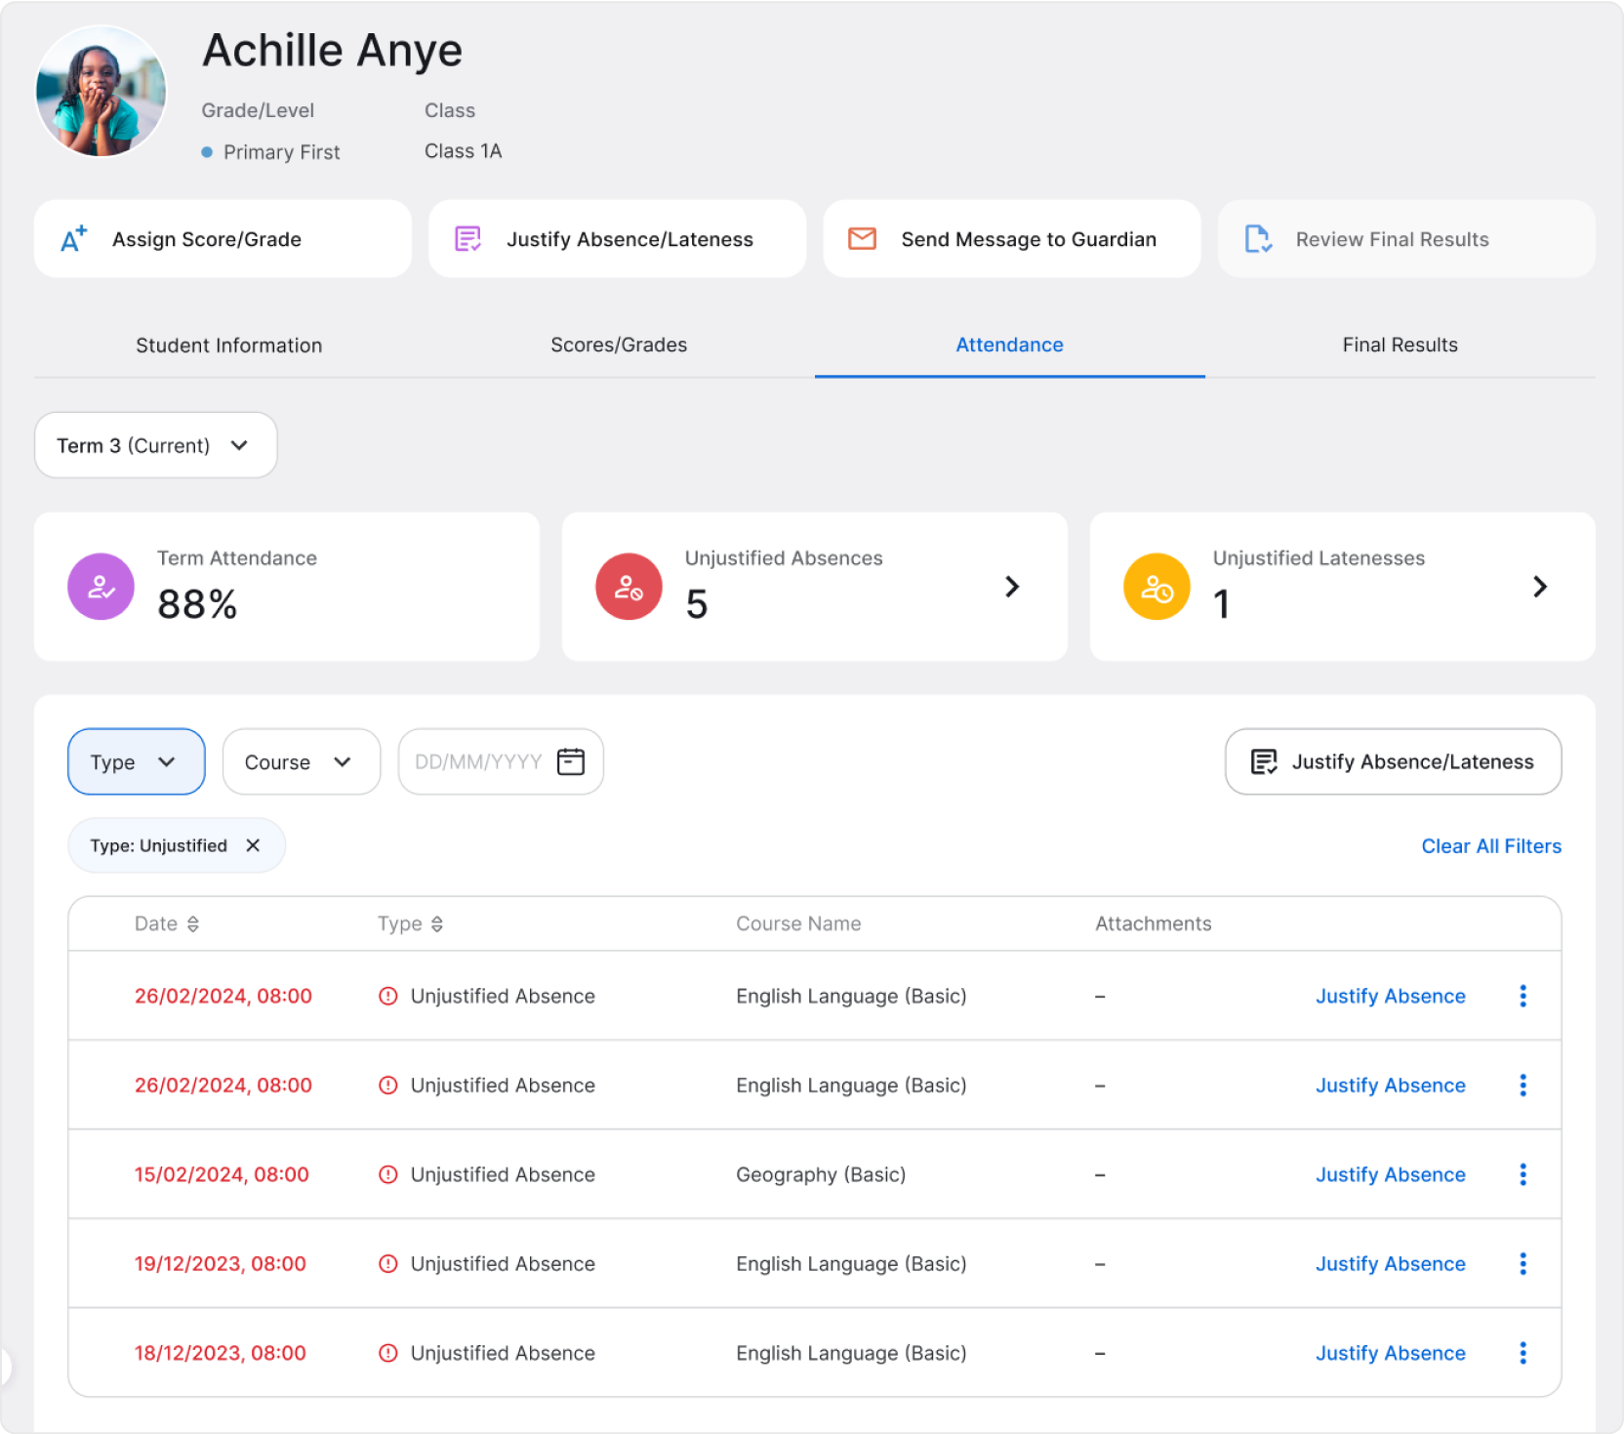Click Achille Anye's profile photo
The width and height of the screenshot is (1624, 1434).
click(x=101, y=92)
